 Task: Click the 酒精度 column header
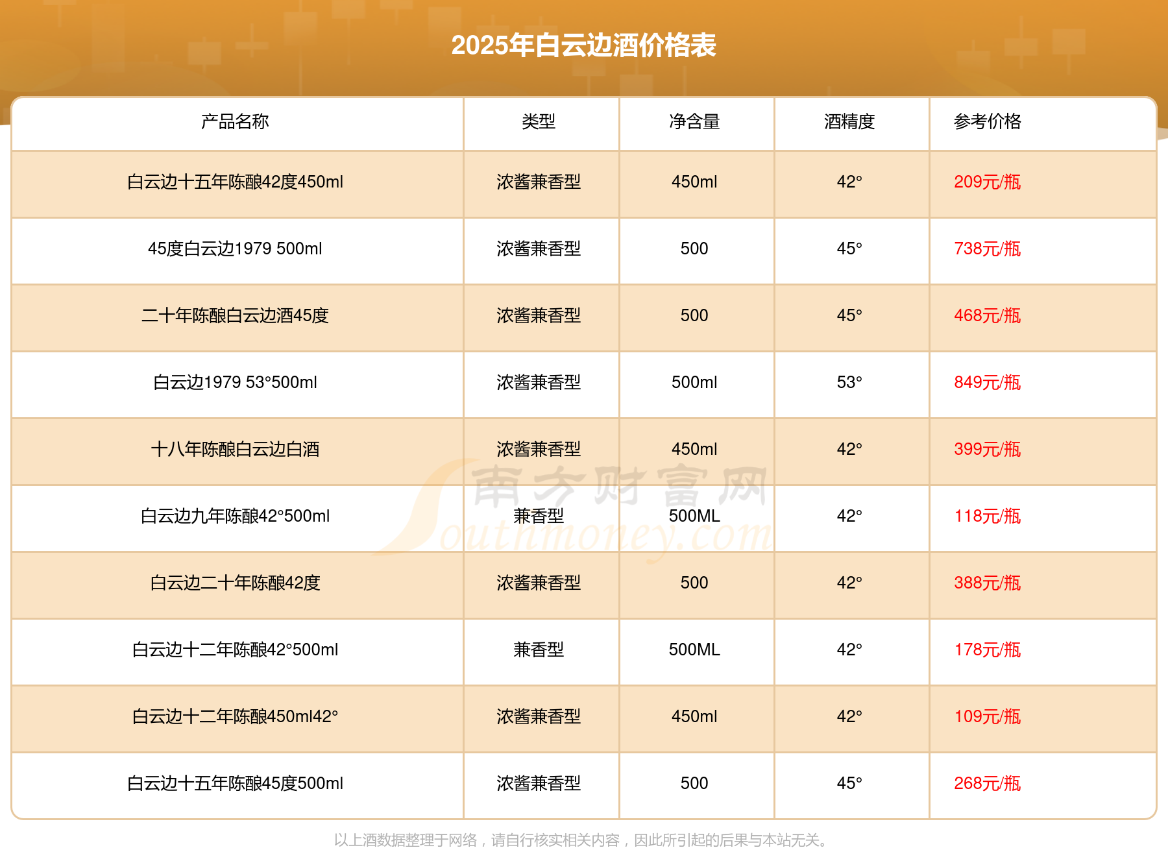click(849, 121)
